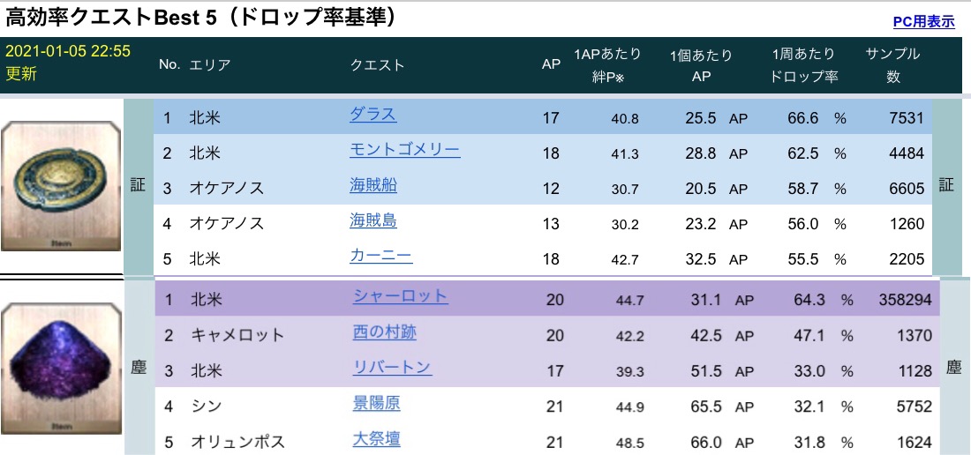Viewport: 971px width, 455px height.
Task: Click the Void Dust item icon image
Action: (x=60, y=367)
